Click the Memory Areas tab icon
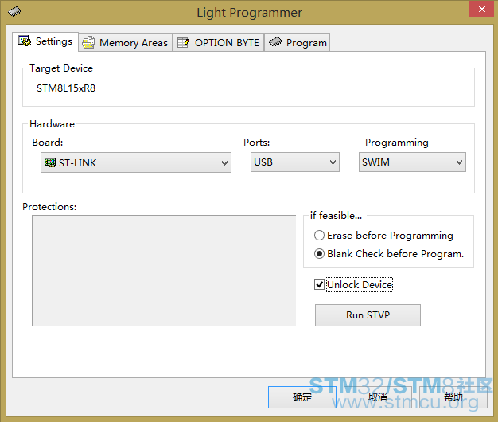 point(88,42)
